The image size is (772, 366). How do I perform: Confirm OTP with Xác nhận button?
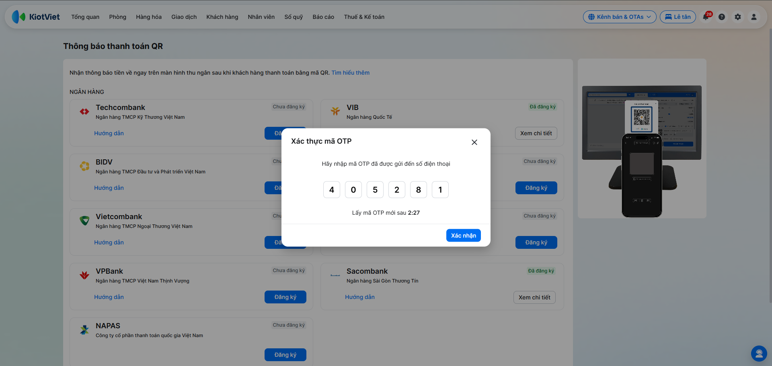click(464, 236)
